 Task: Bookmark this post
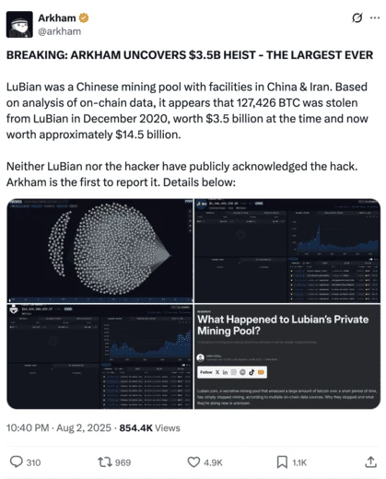(x=282, y=461)
